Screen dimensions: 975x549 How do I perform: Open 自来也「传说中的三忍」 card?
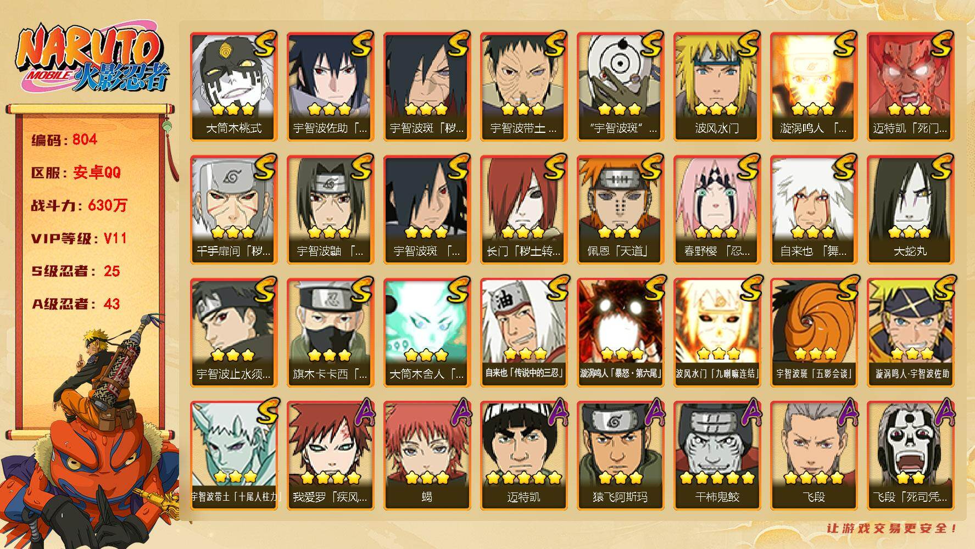tap(523, 333)
